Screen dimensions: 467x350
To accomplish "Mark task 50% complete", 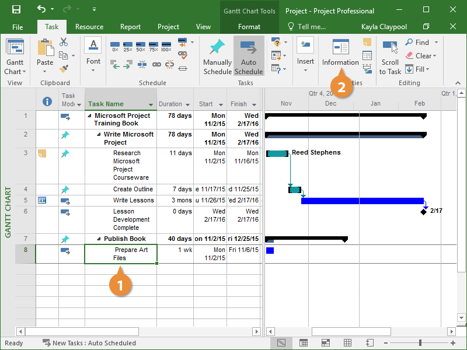I will (x=140, y=46).
